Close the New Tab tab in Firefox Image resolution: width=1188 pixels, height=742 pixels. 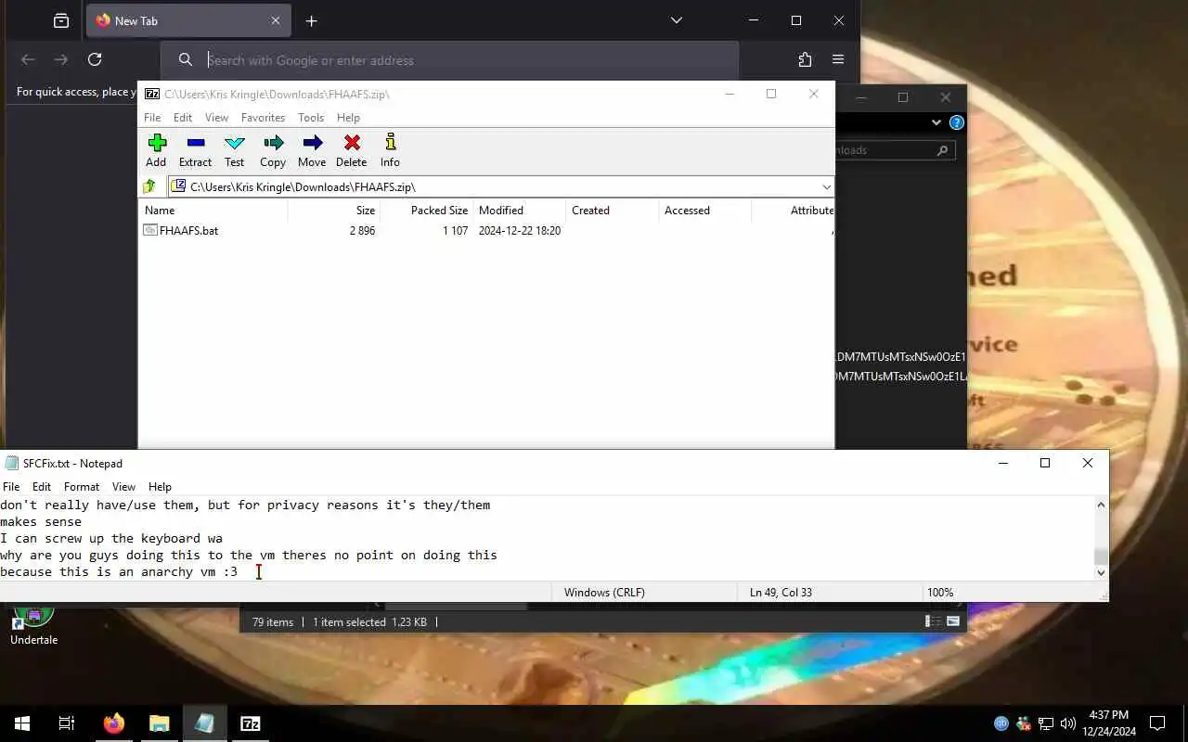point(276,20)
